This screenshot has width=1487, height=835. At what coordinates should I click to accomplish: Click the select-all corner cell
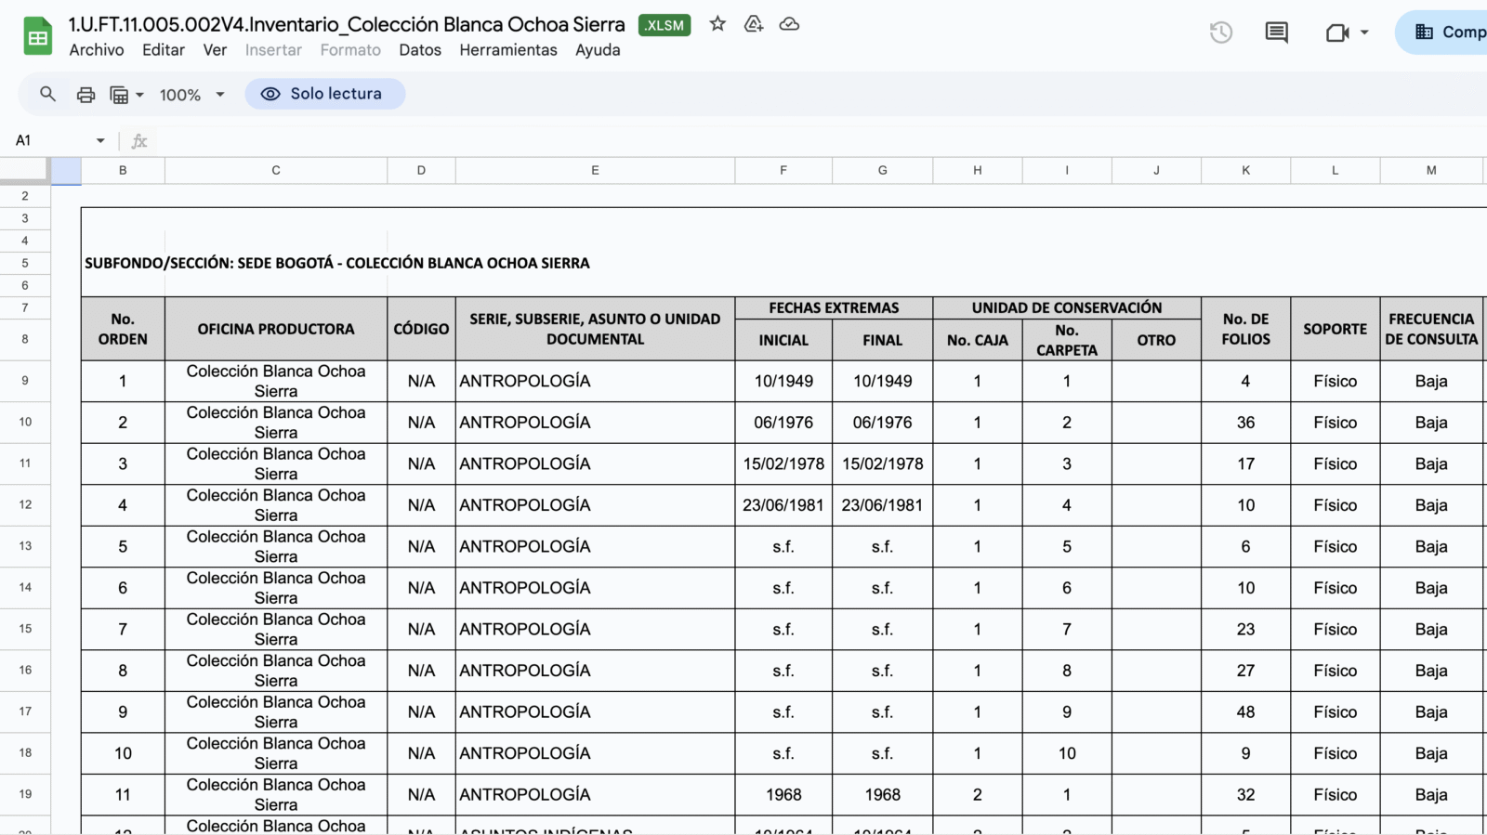pyautogui.click(x=24, y=170)
